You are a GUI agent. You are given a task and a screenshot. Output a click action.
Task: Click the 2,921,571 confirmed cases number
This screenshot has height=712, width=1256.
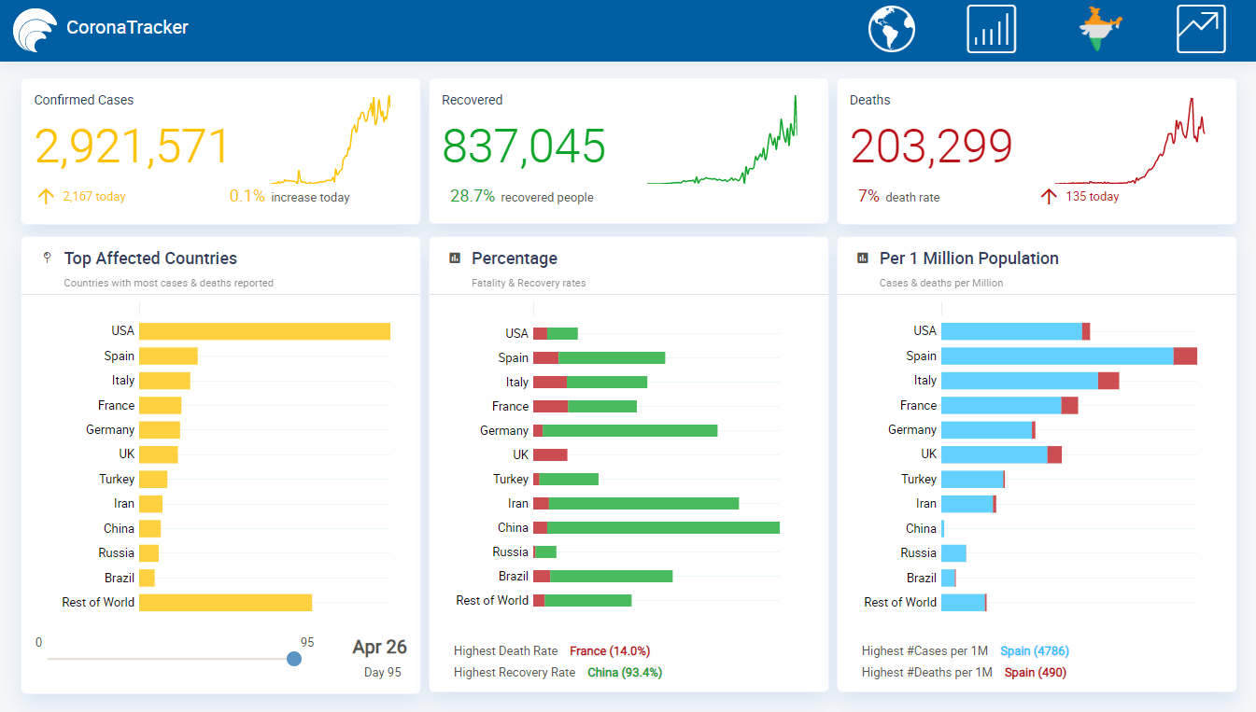point(132,147)
